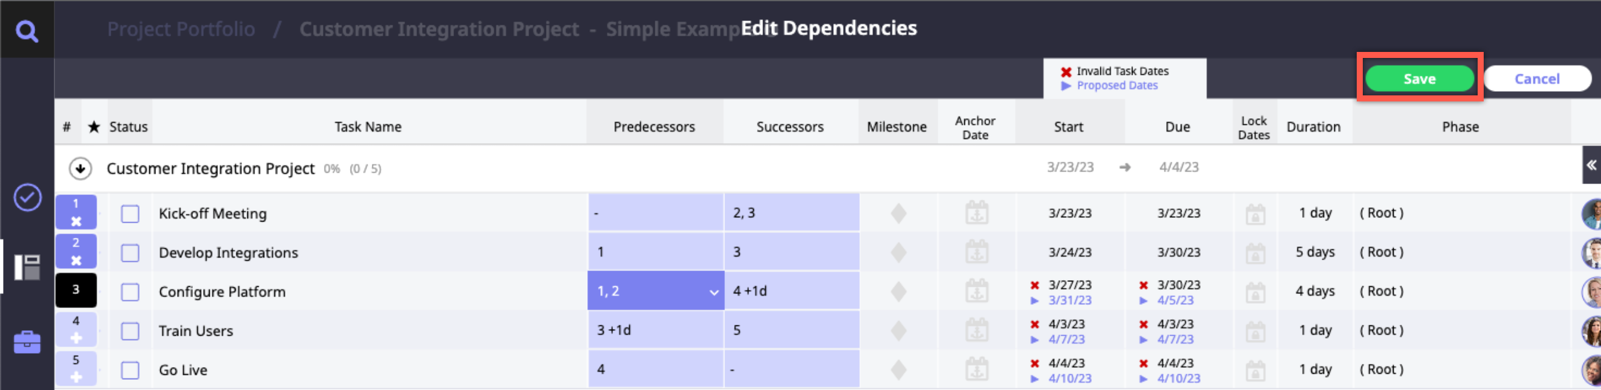Click the Predecessors column header
This screenshot has width=1601, height=390.
pos(654,127)
